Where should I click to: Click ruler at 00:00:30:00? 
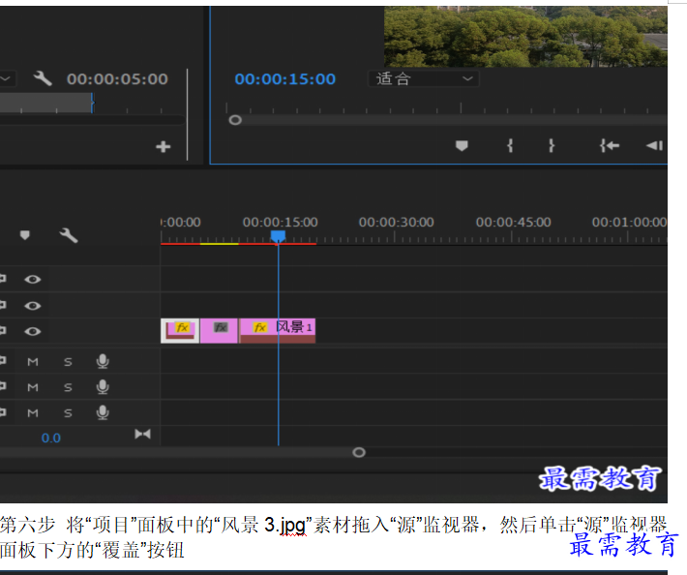(396, 223)
